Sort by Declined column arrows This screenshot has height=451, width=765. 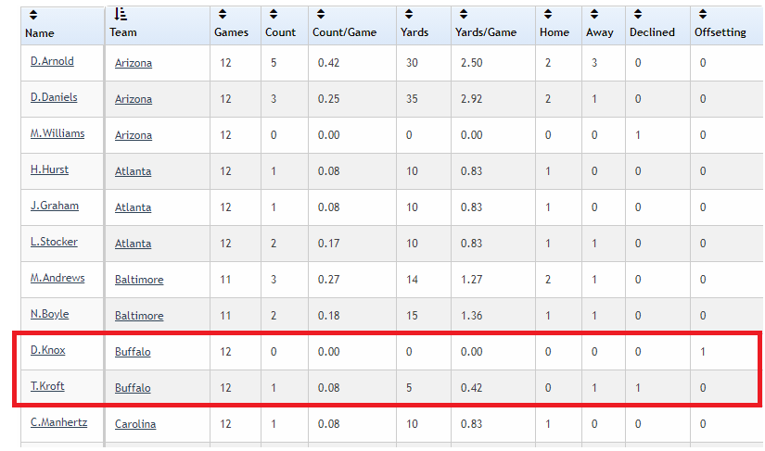tap(638, 14)
